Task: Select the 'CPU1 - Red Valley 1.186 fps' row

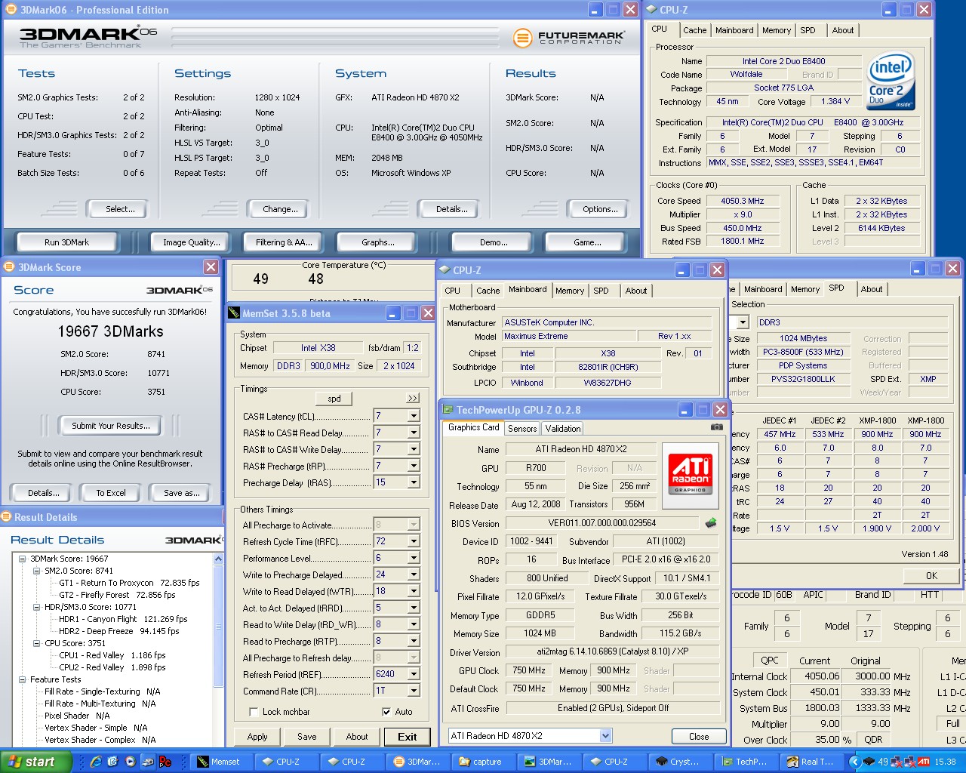Action: 112,655
